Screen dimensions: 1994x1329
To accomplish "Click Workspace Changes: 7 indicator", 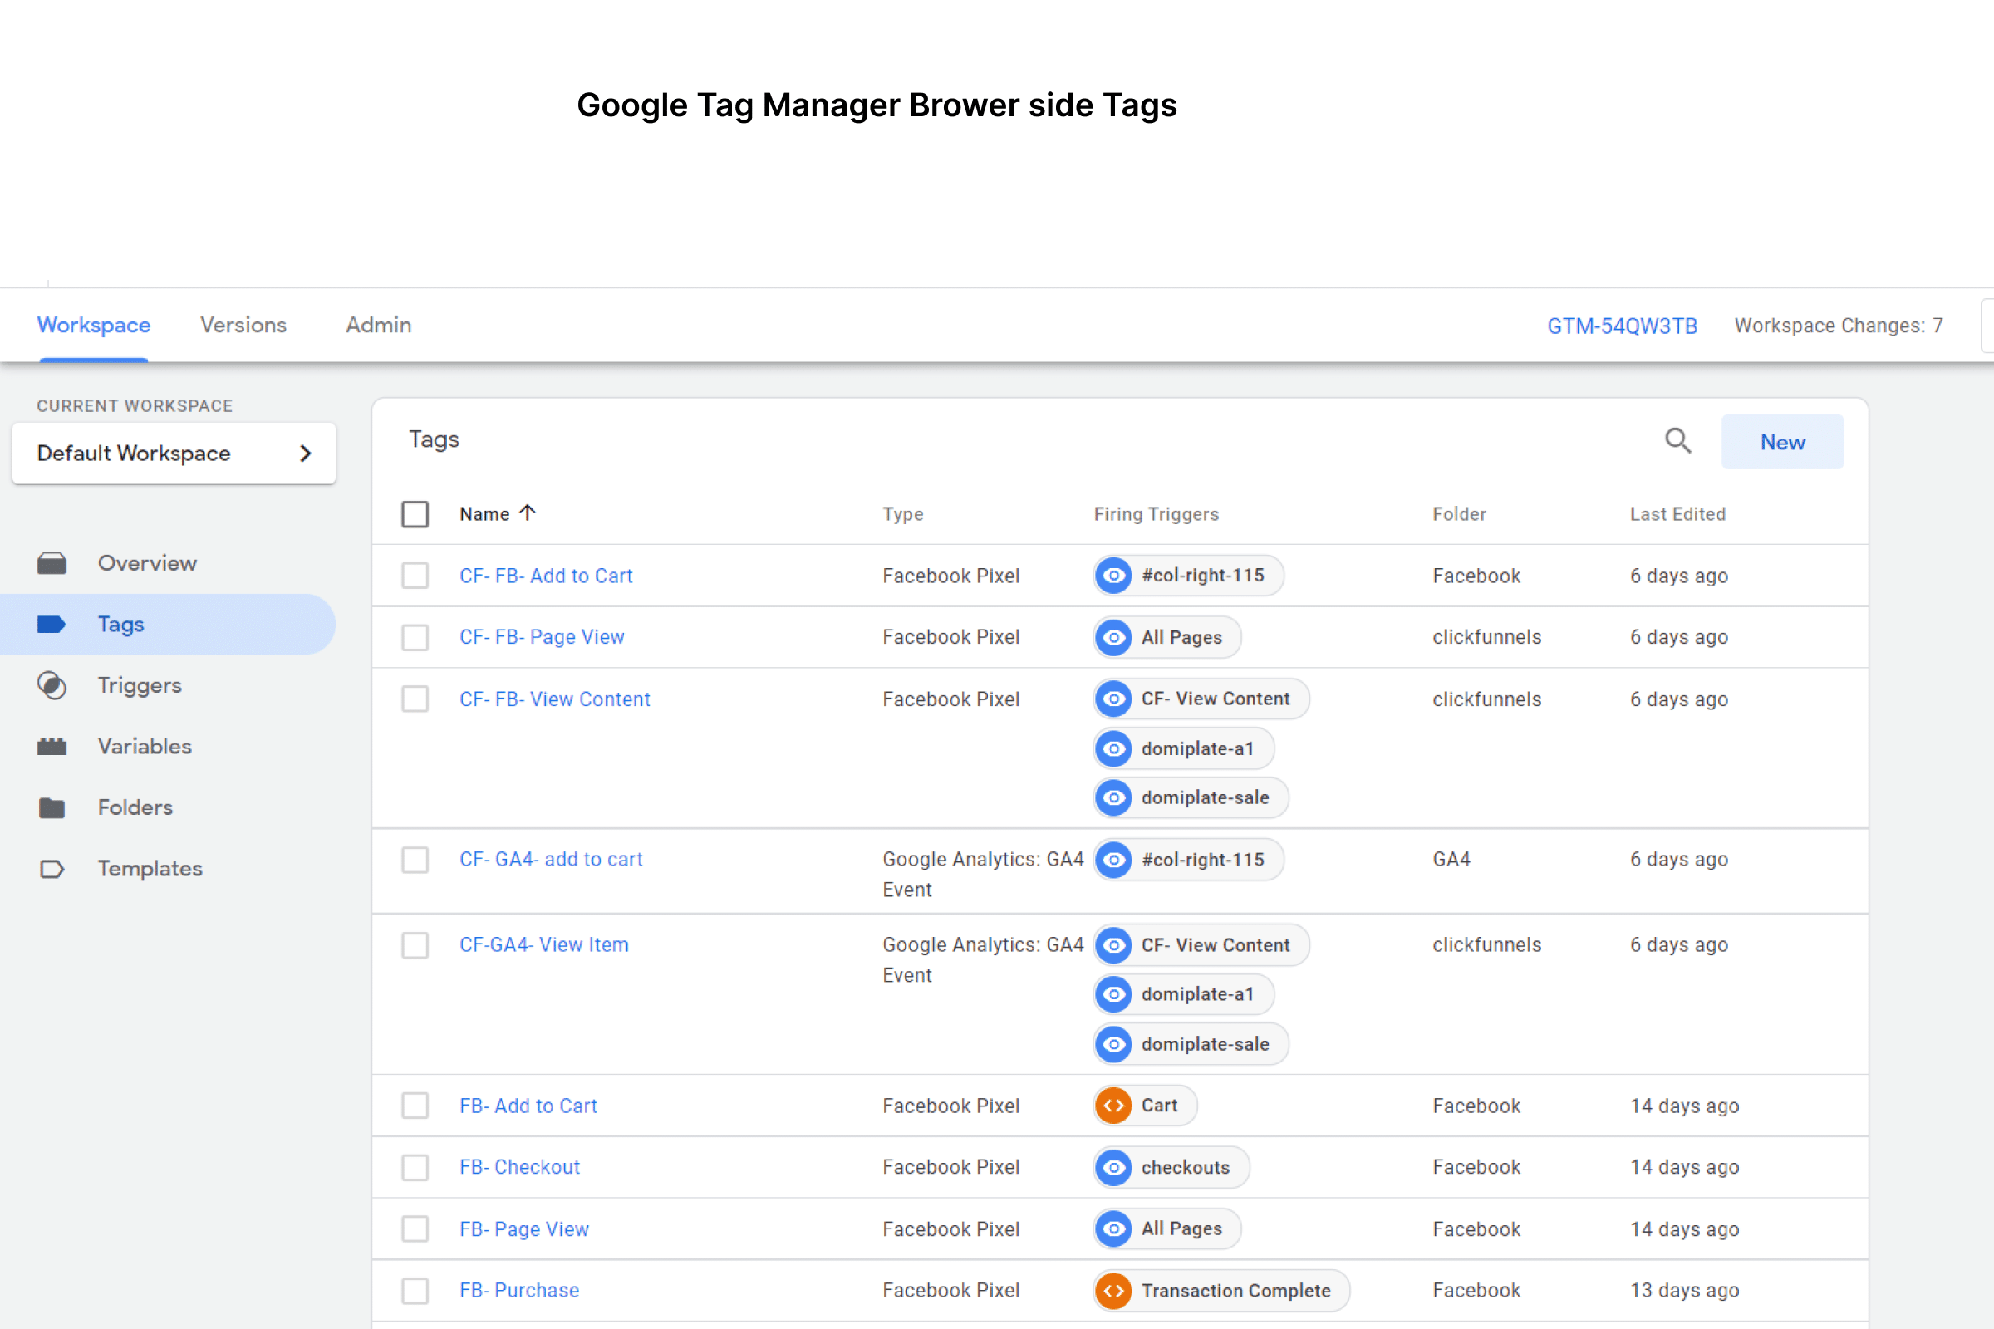I will [1838, 326].
